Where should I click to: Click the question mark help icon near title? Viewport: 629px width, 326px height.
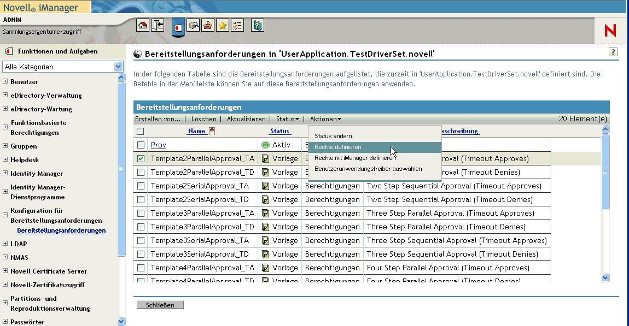tap(613, 52)
